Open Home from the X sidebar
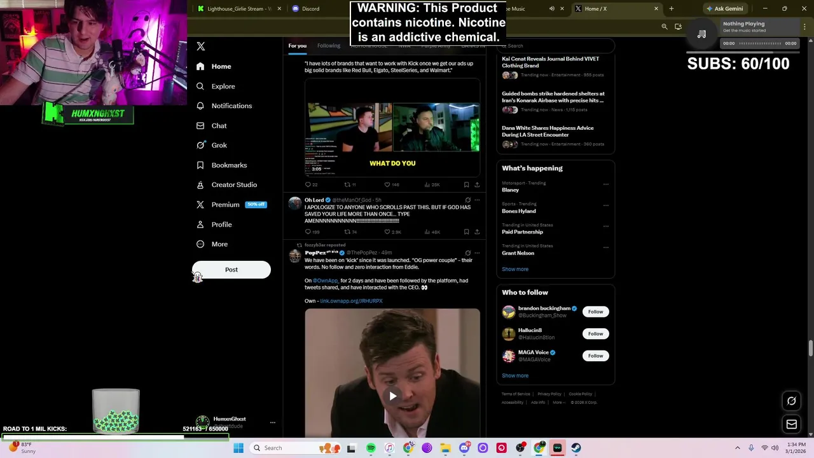Viewport: 814px width, 458px height. [214, 66]
